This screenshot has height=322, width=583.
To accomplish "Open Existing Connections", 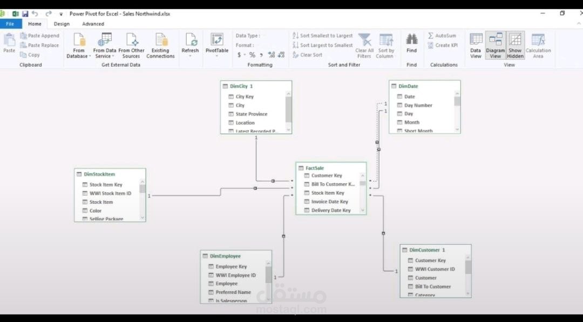I will (x=160, y=46).
